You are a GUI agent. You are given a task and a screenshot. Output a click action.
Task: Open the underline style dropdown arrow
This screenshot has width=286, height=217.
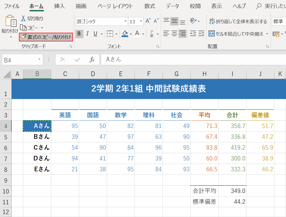click(x=102, y=34)
